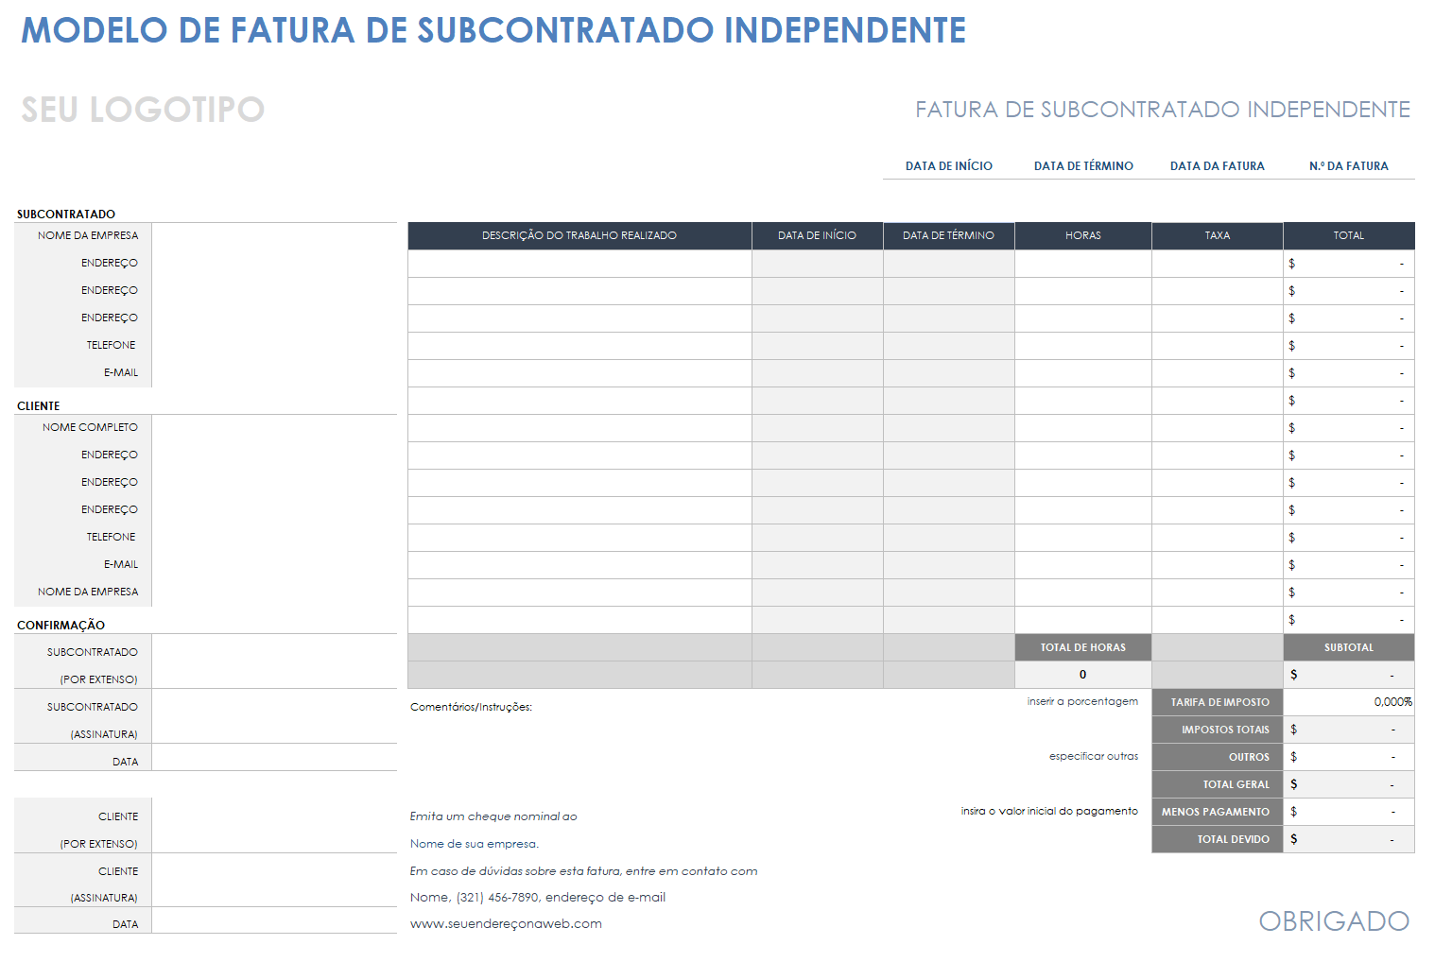Click the HORAS column header
This screenshot has width=1435, height=962.
[x=1083, y=235]
